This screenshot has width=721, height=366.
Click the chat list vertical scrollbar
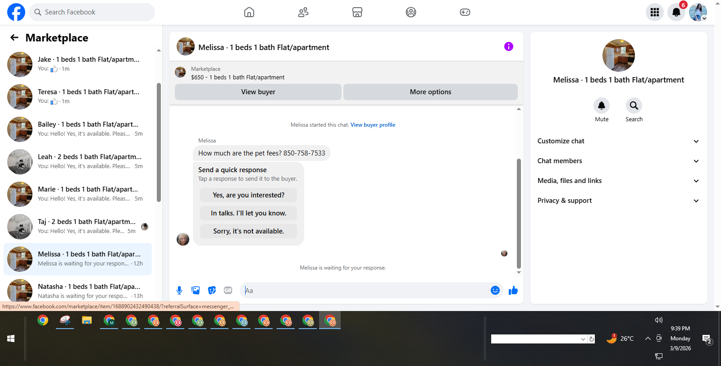pos(159,142)
